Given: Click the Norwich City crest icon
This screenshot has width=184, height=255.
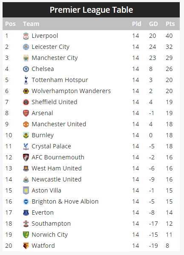Looking at the screenshot, I should coord(26,235).
